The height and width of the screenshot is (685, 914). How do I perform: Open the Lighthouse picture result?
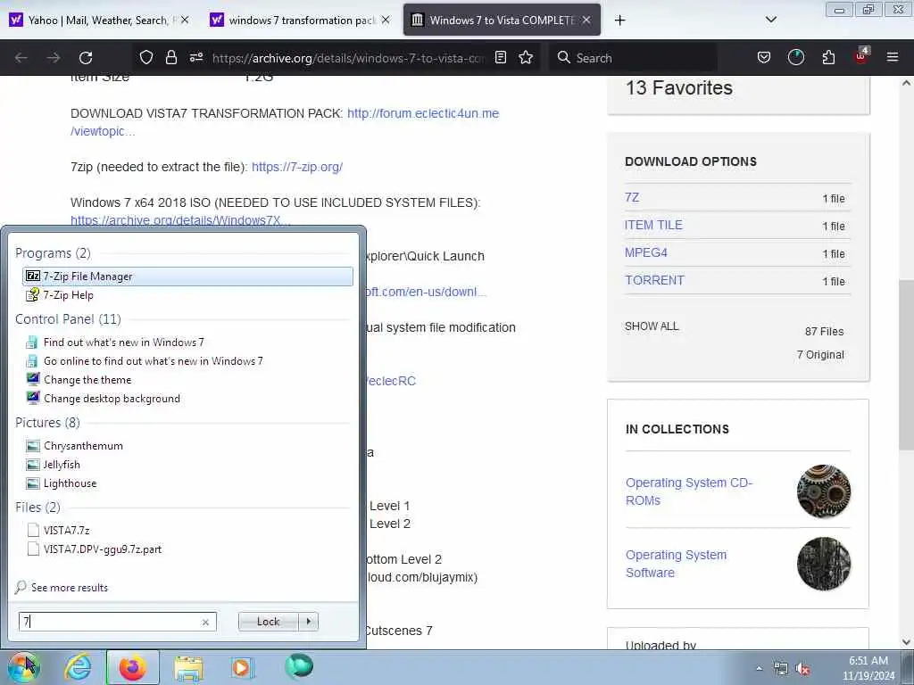70,483
